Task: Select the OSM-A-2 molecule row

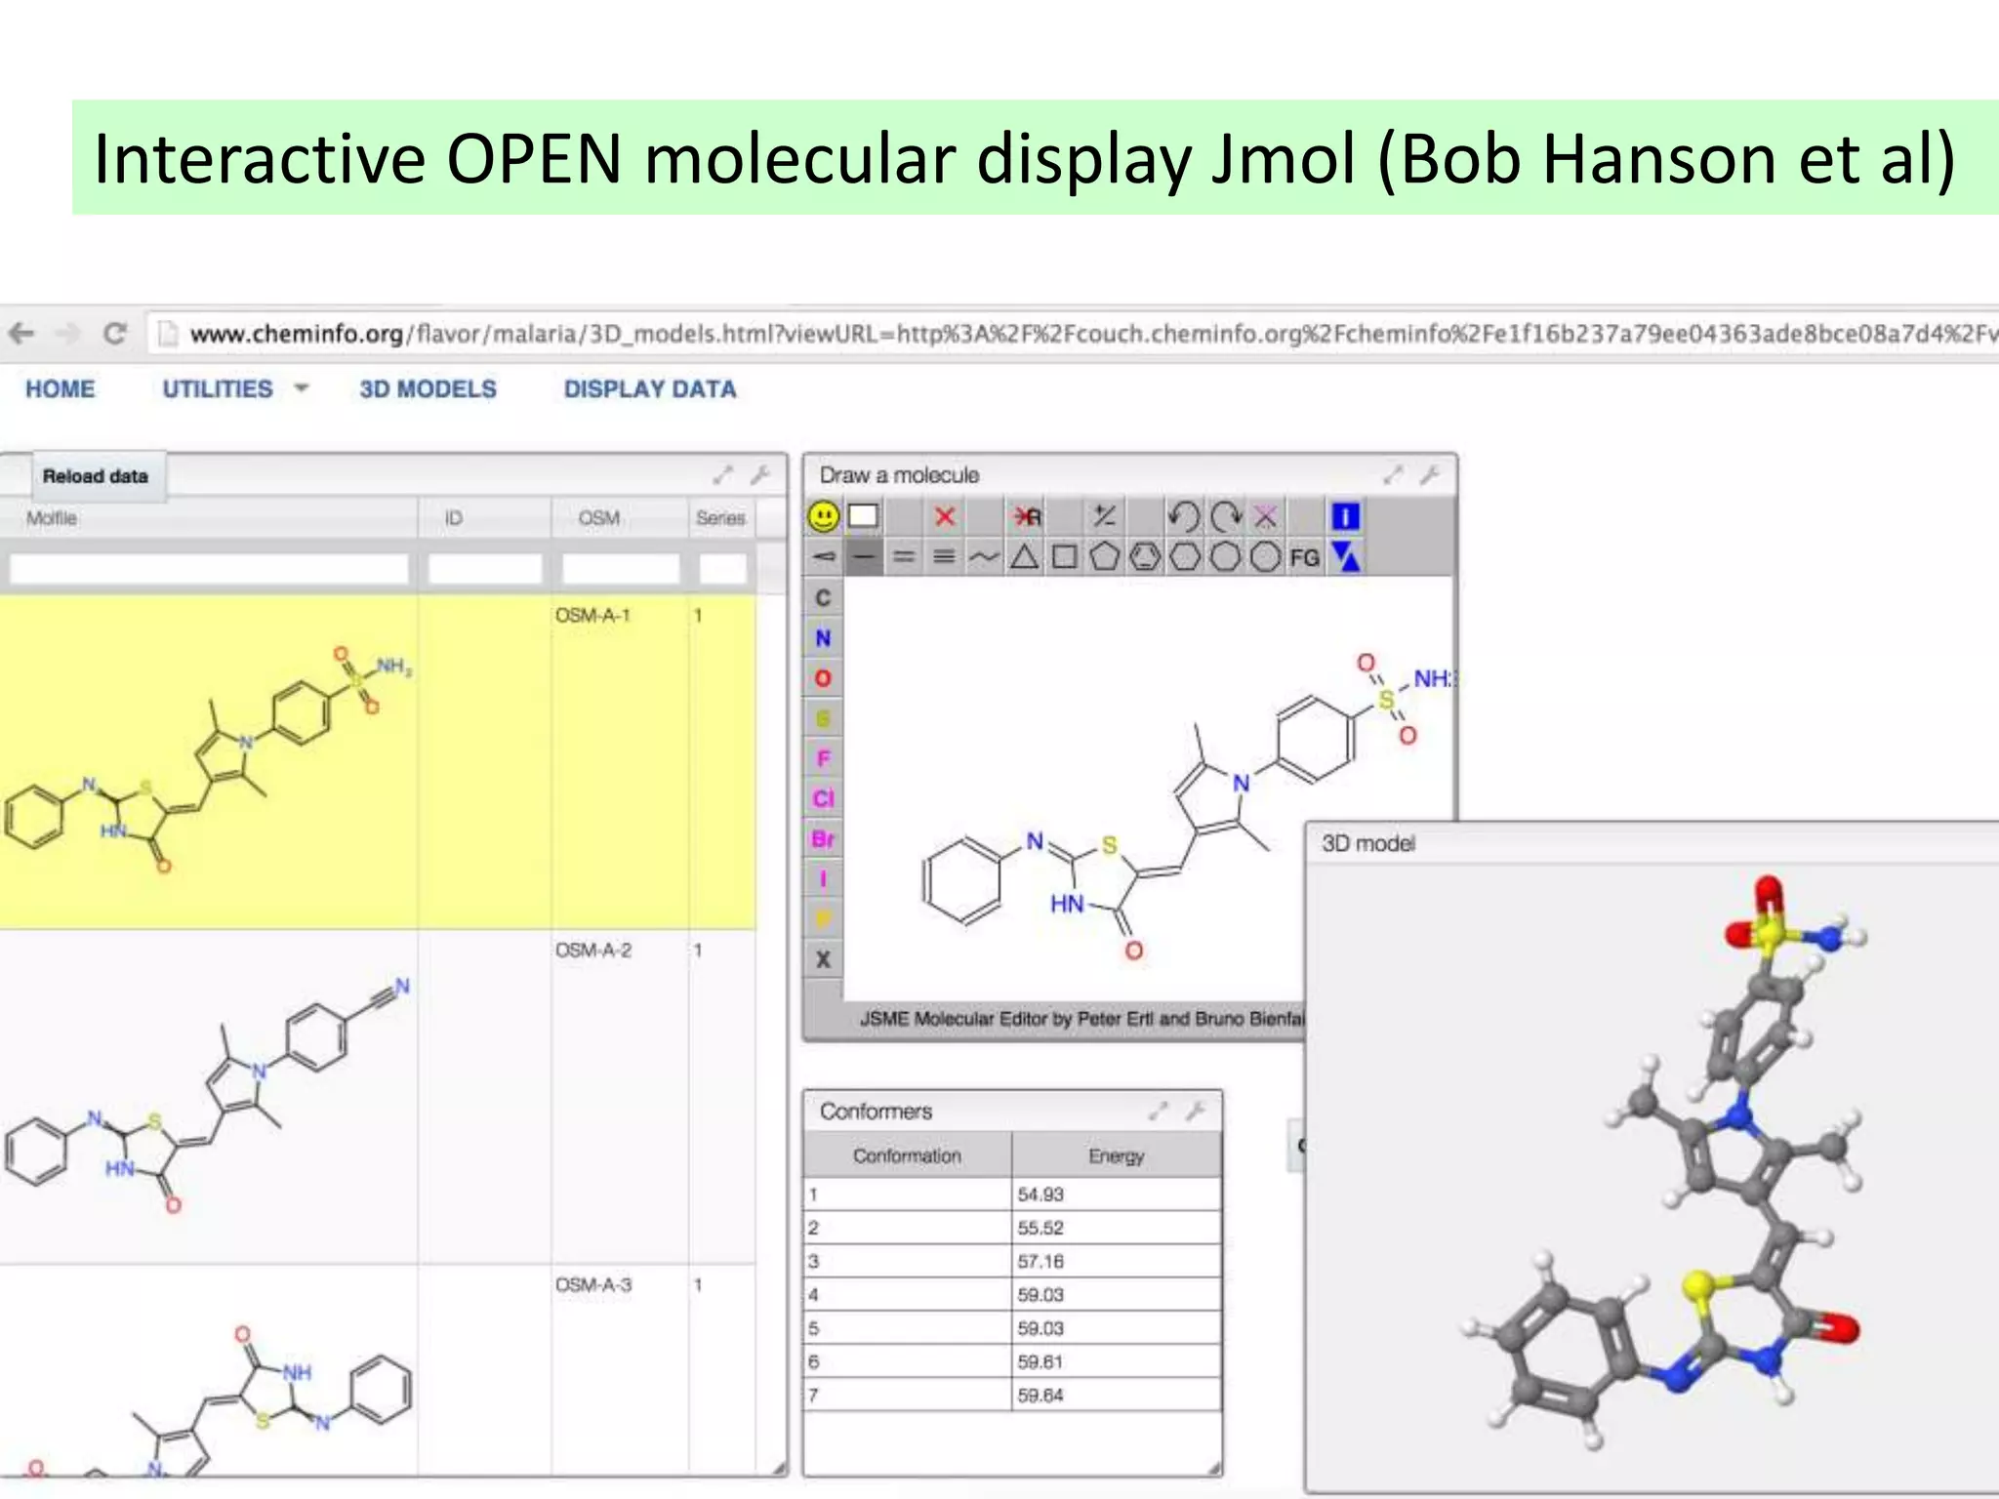Action: [x=378, y=1096]
